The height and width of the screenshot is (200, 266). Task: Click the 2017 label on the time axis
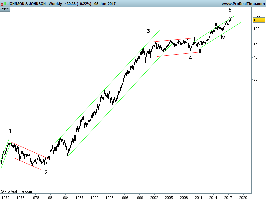click(x=228, y=198)
